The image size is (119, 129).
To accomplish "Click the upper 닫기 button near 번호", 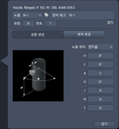I will click(110, 23).
